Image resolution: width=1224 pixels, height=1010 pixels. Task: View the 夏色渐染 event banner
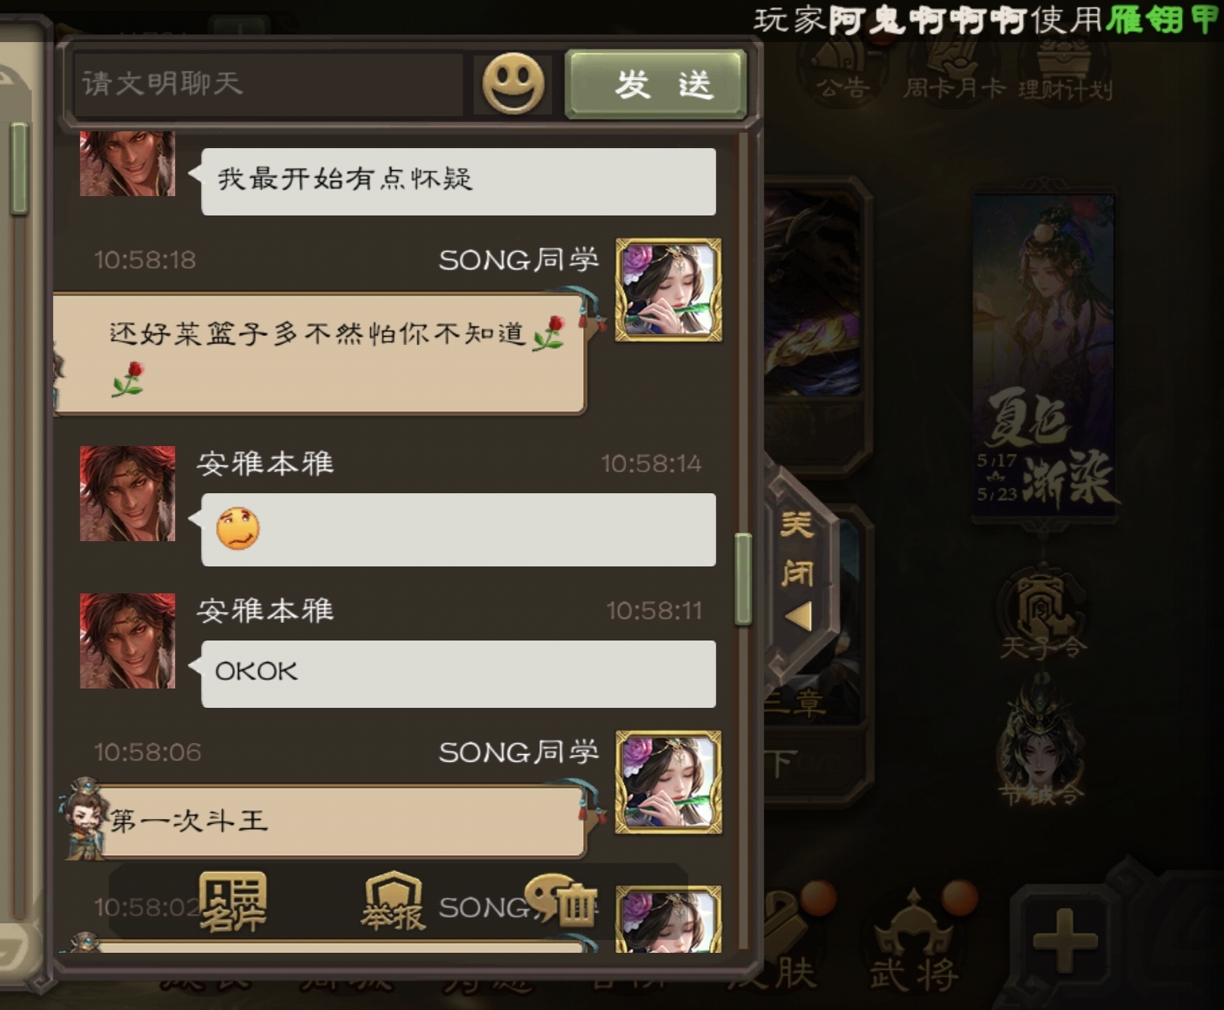1043,358
